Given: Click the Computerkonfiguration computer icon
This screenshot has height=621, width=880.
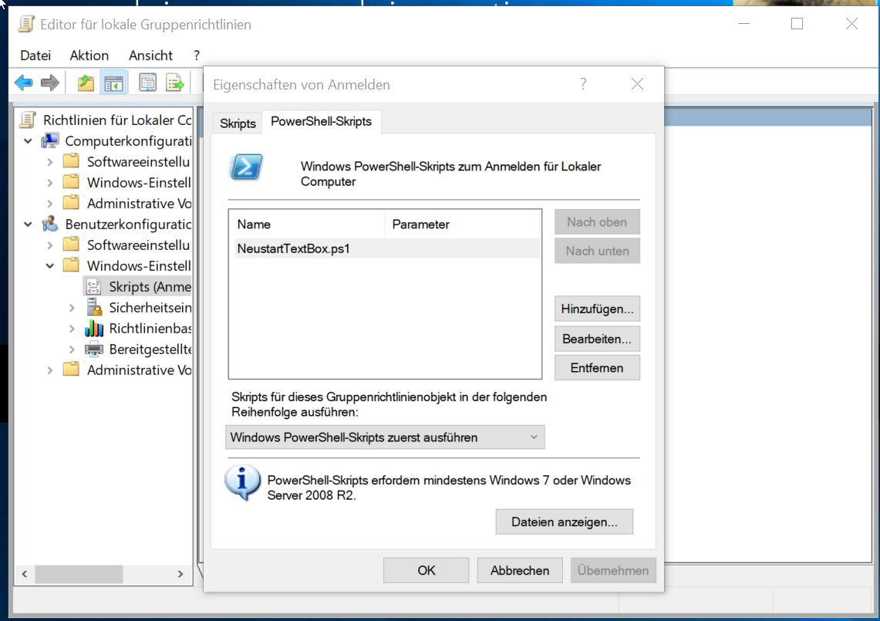Looking at the screenshot, I should coord(50,140).
